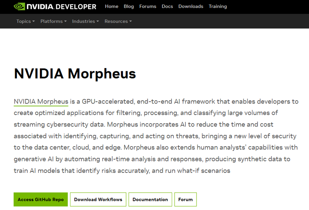Open the Industries dropdown menu

point(85,21)
